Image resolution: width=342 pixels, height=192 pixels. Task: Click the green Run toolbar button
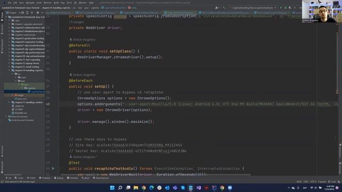tap(281, 7)
